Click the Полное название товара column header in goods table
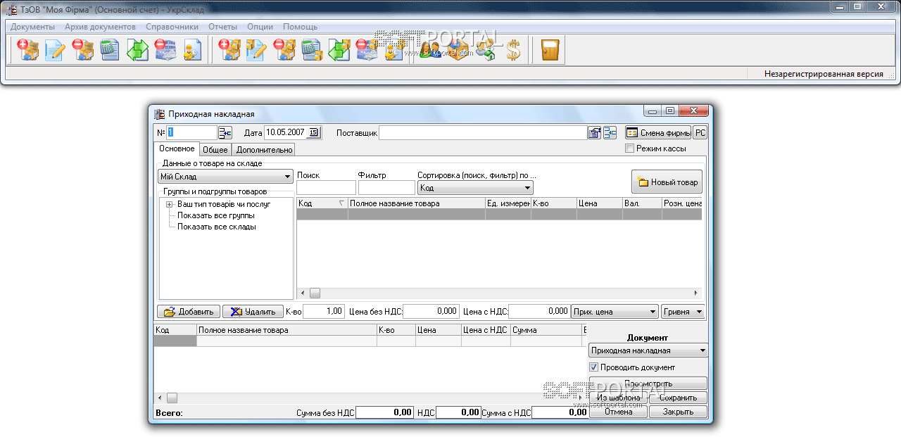Viewport: 901px width, 437px height. [x=417, y=203]
